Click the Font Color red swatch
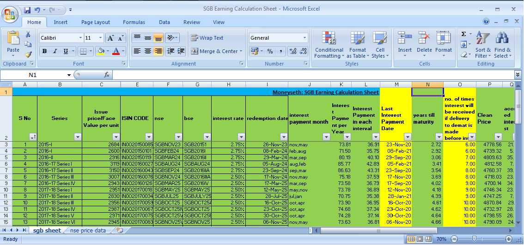524x245 pixels. [116, 51]
